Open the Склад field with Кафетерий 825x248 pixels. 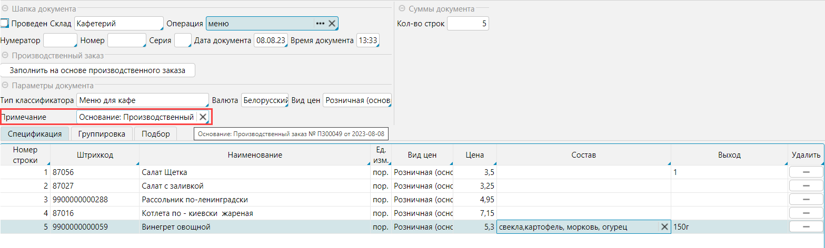click(x=118, y=24)
